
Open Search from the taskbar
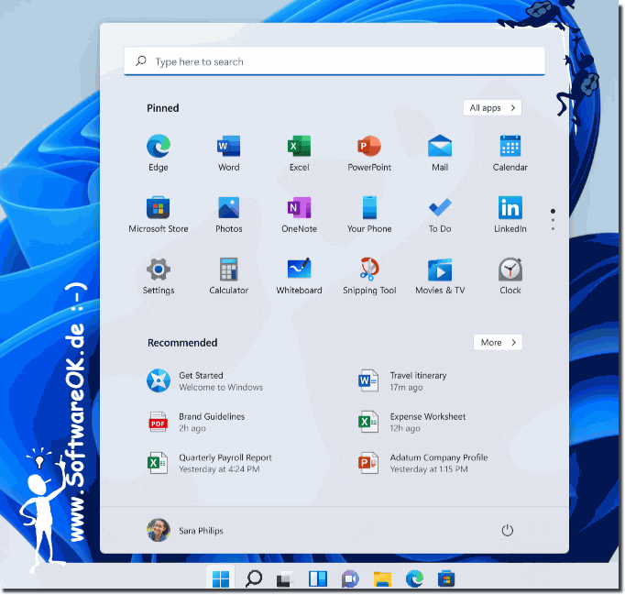[x=254, y=578]
